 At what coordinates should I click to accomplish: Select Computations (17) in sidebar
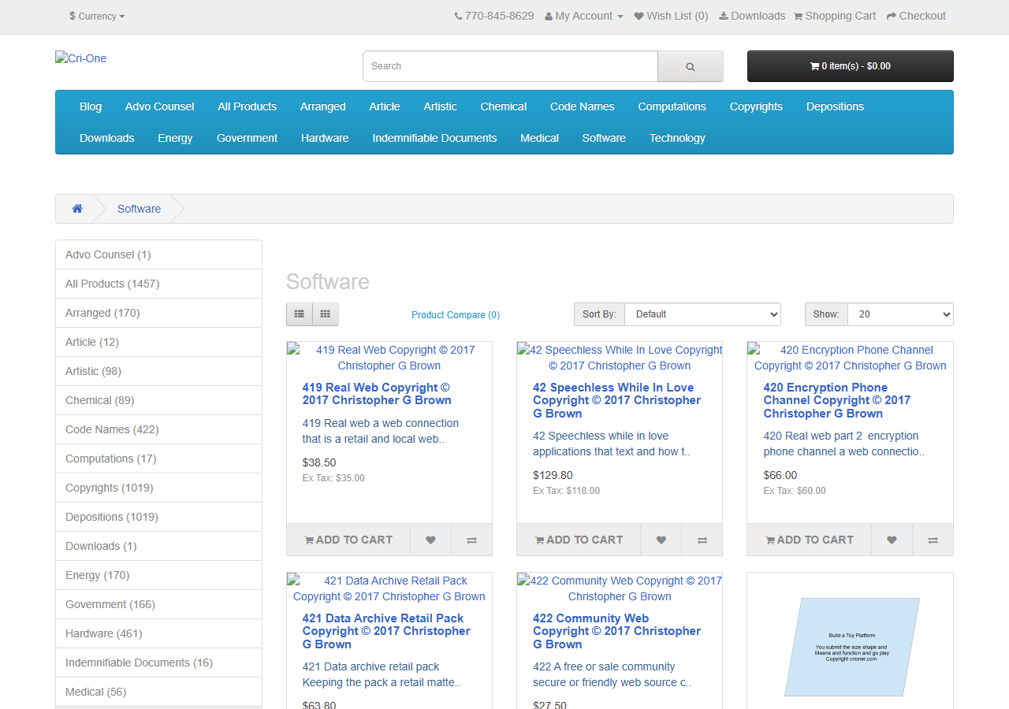tap(158, 458)
